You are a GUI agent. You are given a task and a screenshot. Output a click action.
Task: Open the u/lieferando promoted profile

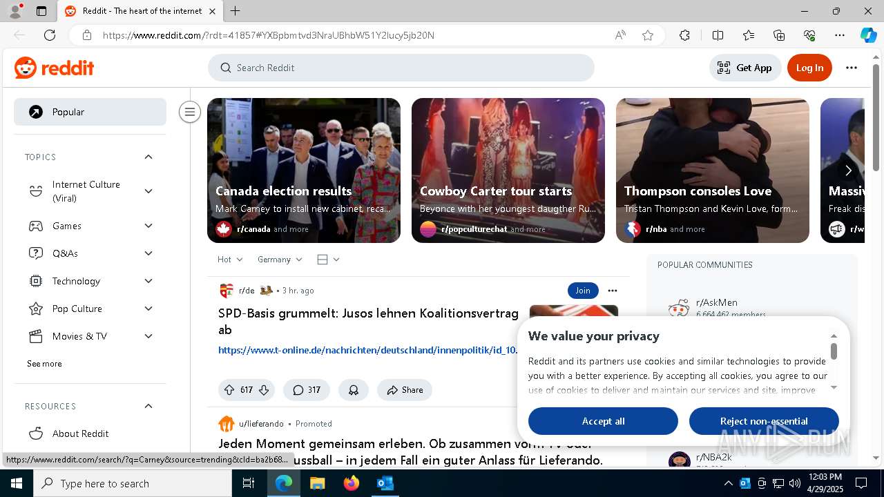tap(261, 424)
